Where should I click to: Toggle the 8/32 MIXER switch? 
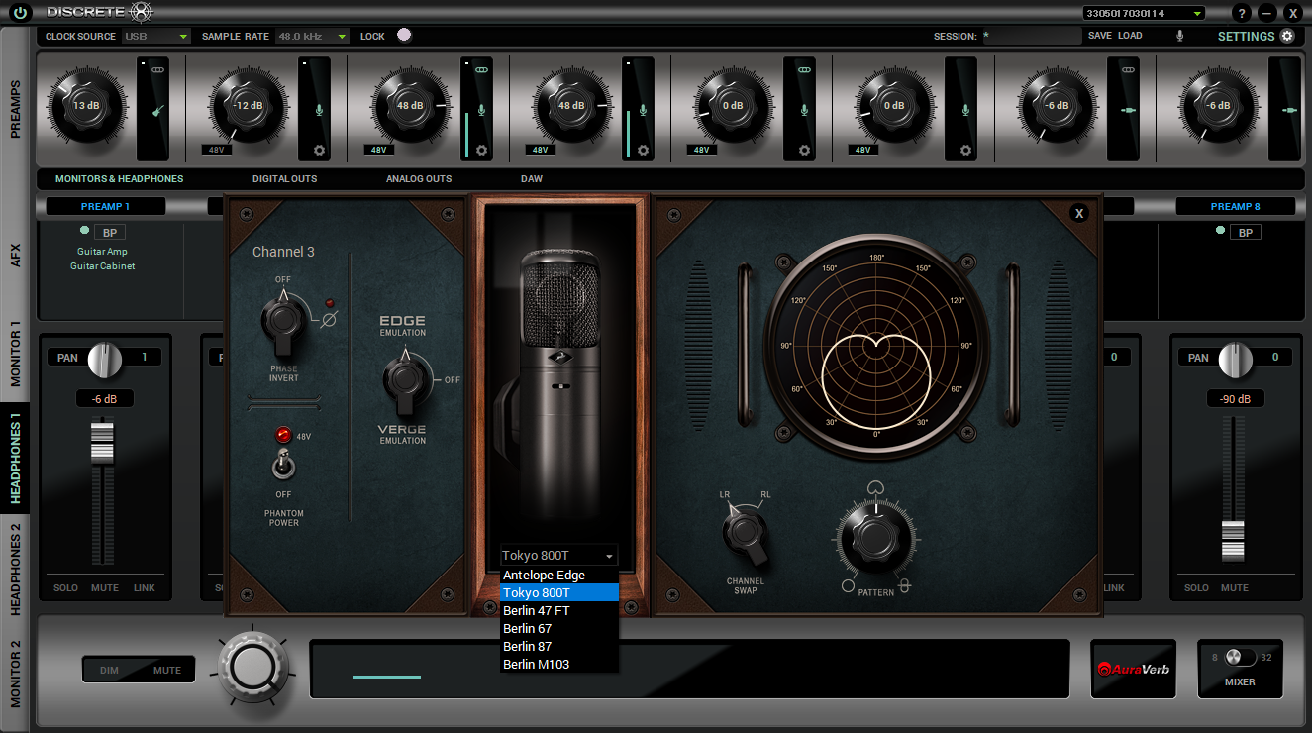tap(1240, 657)
